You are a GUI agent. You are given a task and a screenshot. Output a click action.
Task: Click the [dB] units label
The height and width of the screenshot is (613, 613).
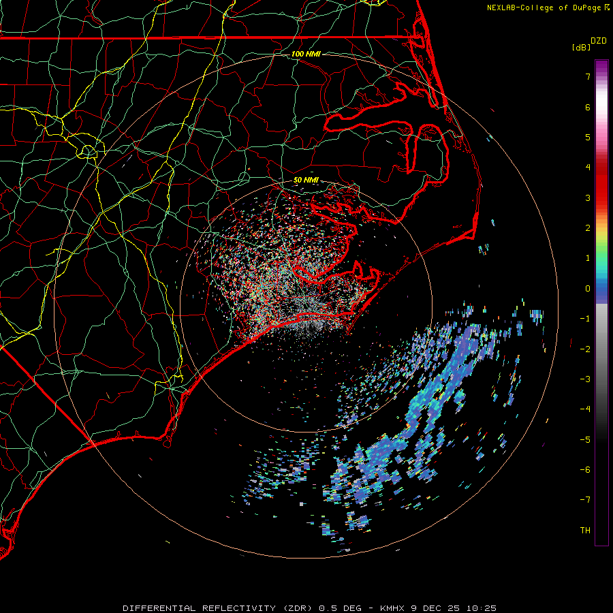click(x=582, y=47)
